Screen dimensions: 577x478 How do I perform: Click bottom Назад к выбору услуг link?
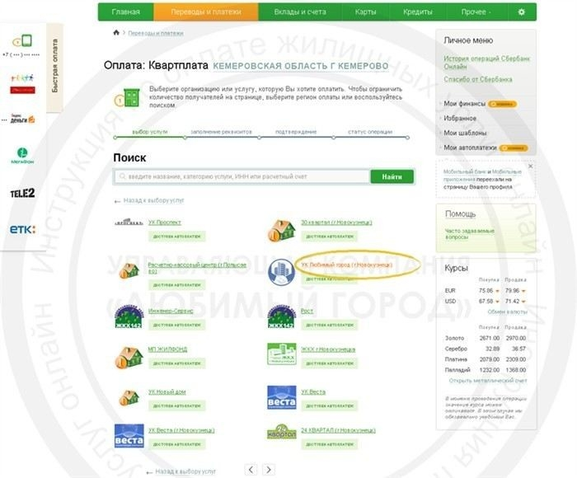point(185,471)
